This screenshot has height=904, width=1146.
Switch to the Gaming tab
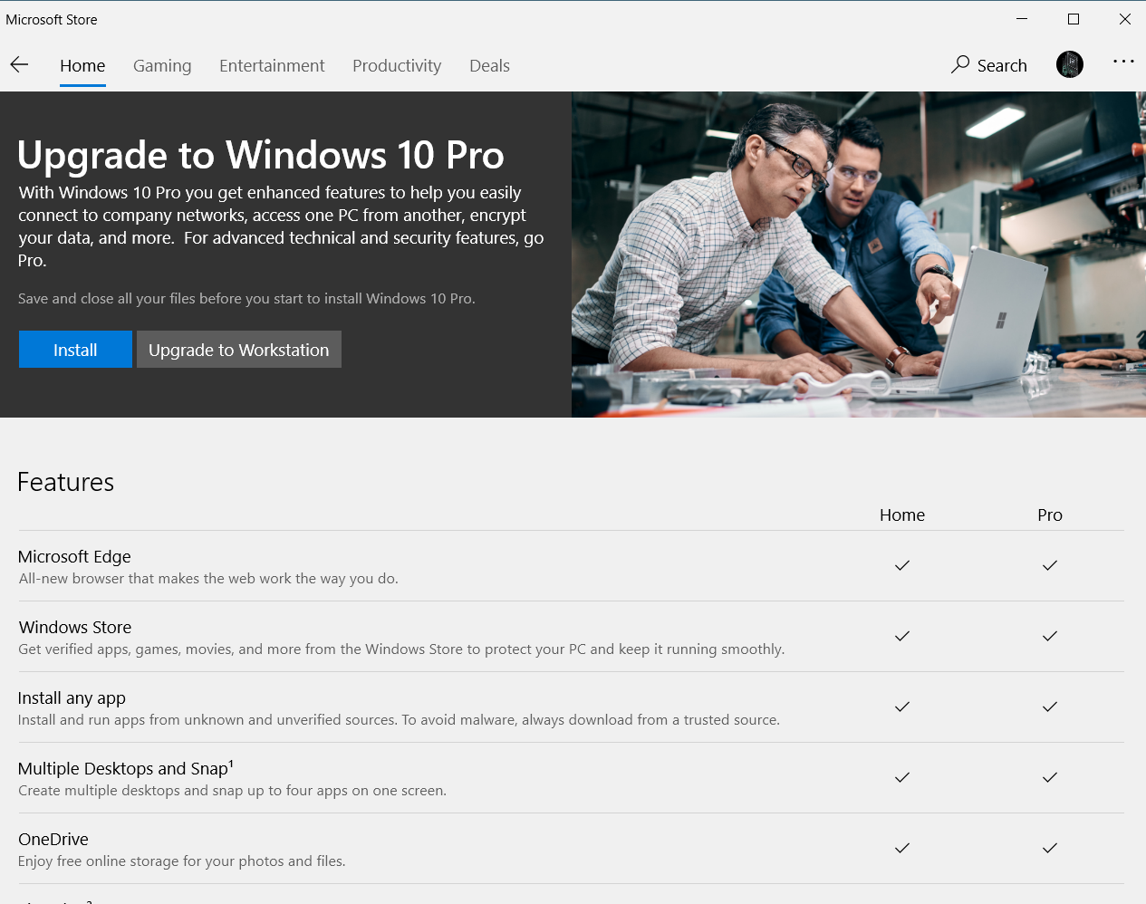pyautogui.click(x=162, y=65)
